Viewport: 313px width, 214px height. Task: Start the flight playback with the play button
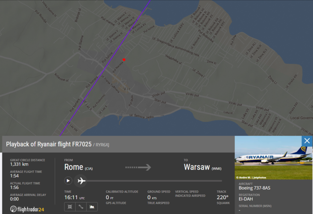click(68, 181)
